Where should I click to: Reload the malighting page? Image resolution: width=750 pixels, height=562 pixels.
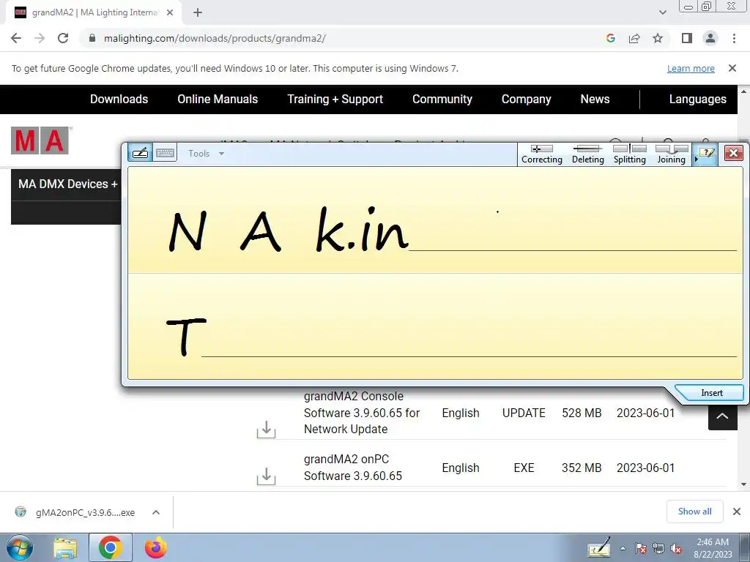(63, 38)
